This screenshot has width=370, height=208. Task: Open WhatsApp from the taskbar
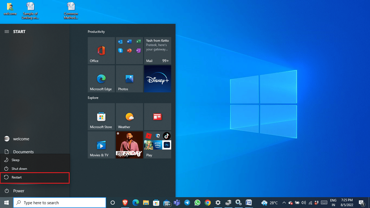coord(197,203)
